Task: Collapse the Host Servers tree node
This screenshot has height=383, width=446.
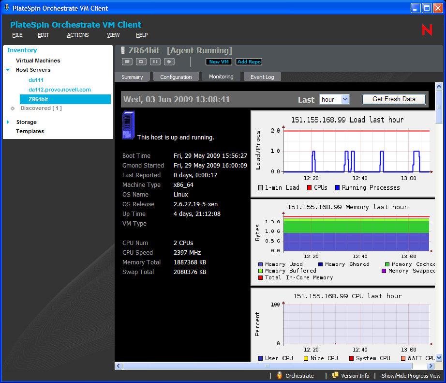Action: (8, 70)
